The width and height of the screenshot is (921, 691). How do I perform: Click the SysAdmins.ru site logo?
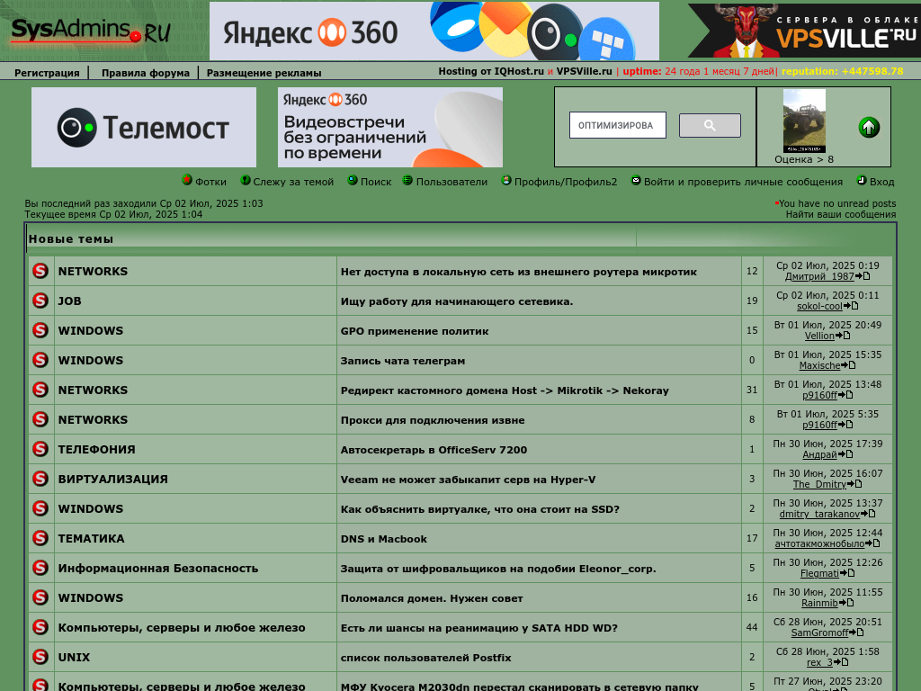90,31
